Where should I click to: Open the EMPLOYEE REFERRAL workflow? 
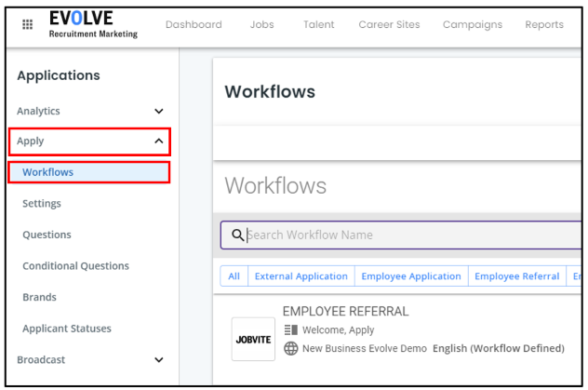[x=346, y=312]
